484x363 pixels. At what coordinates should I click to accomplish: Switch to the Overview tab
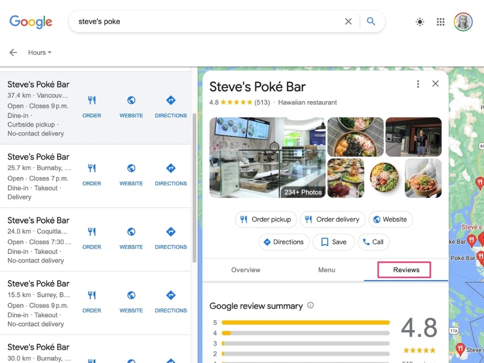tap(246, 270)
